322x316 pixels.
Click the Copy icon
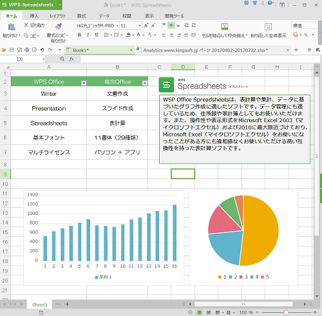point(26,35)
